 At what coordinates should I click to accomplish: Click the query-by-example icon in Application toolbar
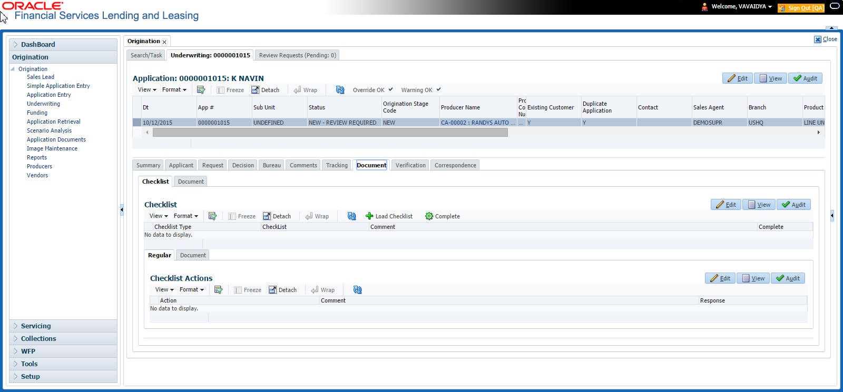pos(201,90)
